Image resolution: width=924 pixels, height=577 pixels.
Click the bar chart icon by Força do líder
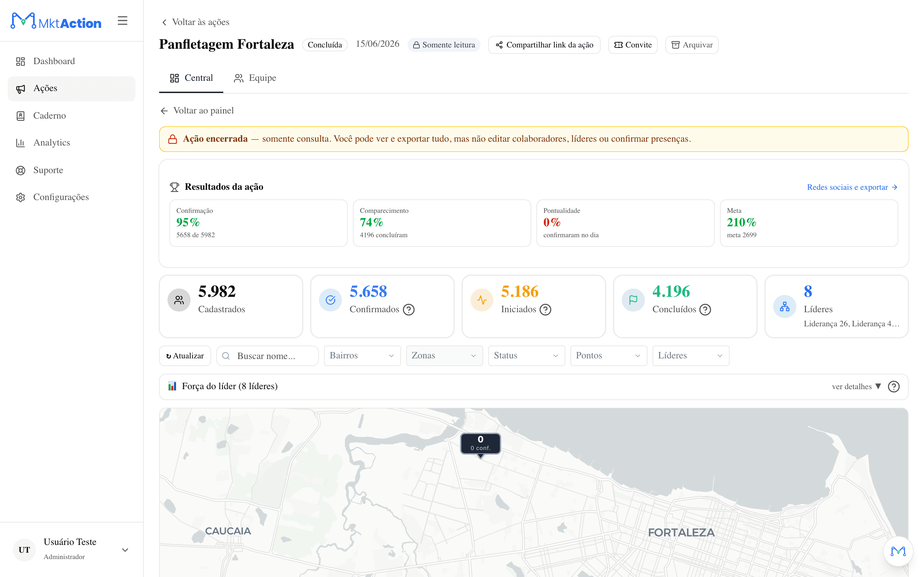172,386
